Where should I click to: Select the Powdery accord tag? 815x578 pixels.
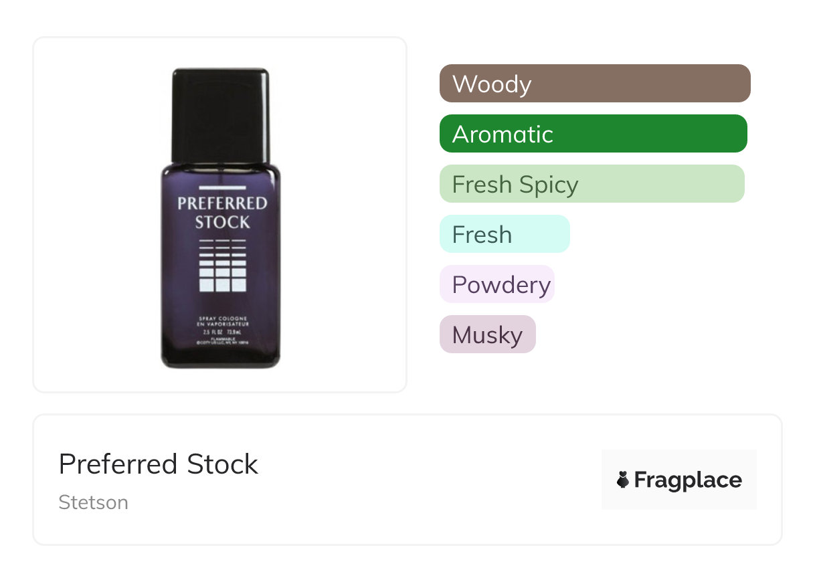point(496,284)
